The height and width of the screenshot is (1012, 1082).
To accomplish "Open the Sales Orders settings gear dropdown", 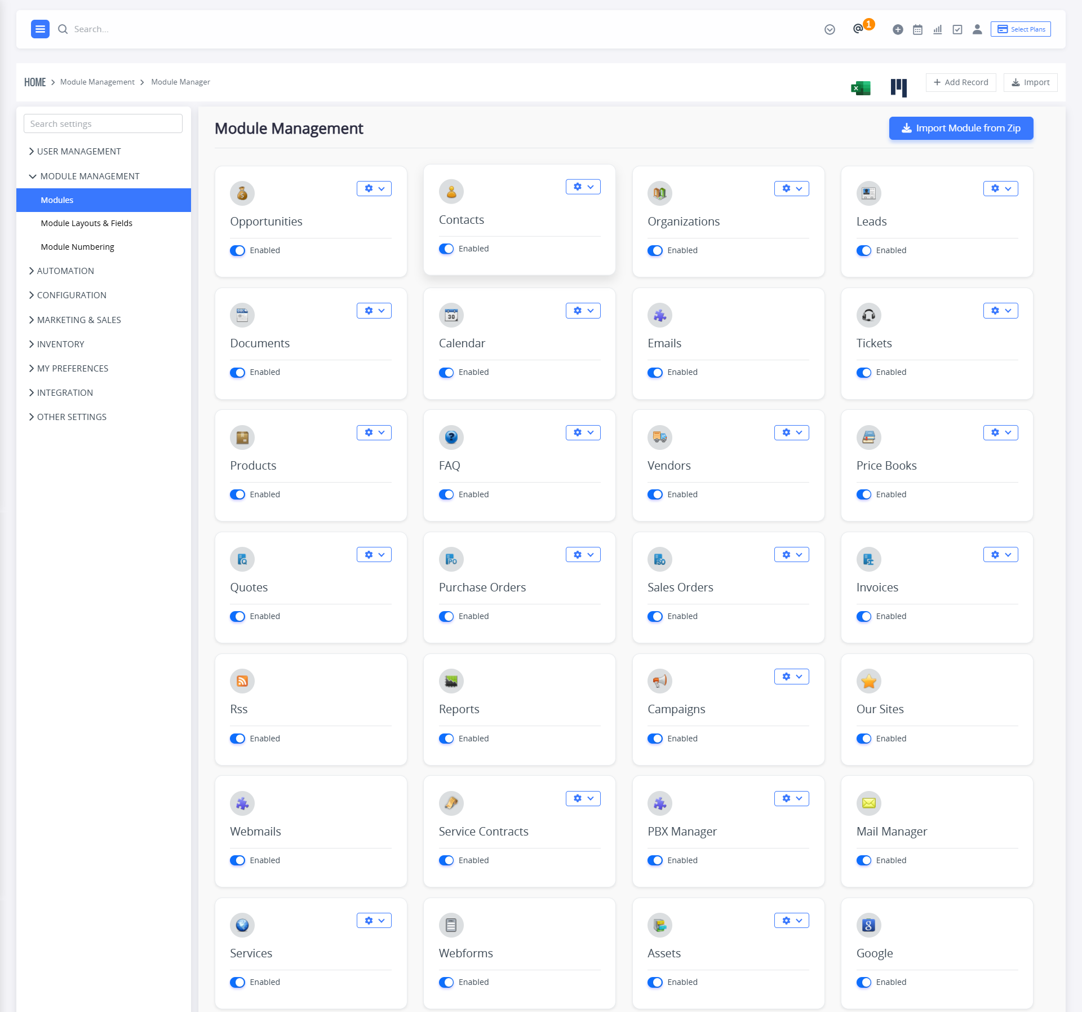I will tap(792, 555).
